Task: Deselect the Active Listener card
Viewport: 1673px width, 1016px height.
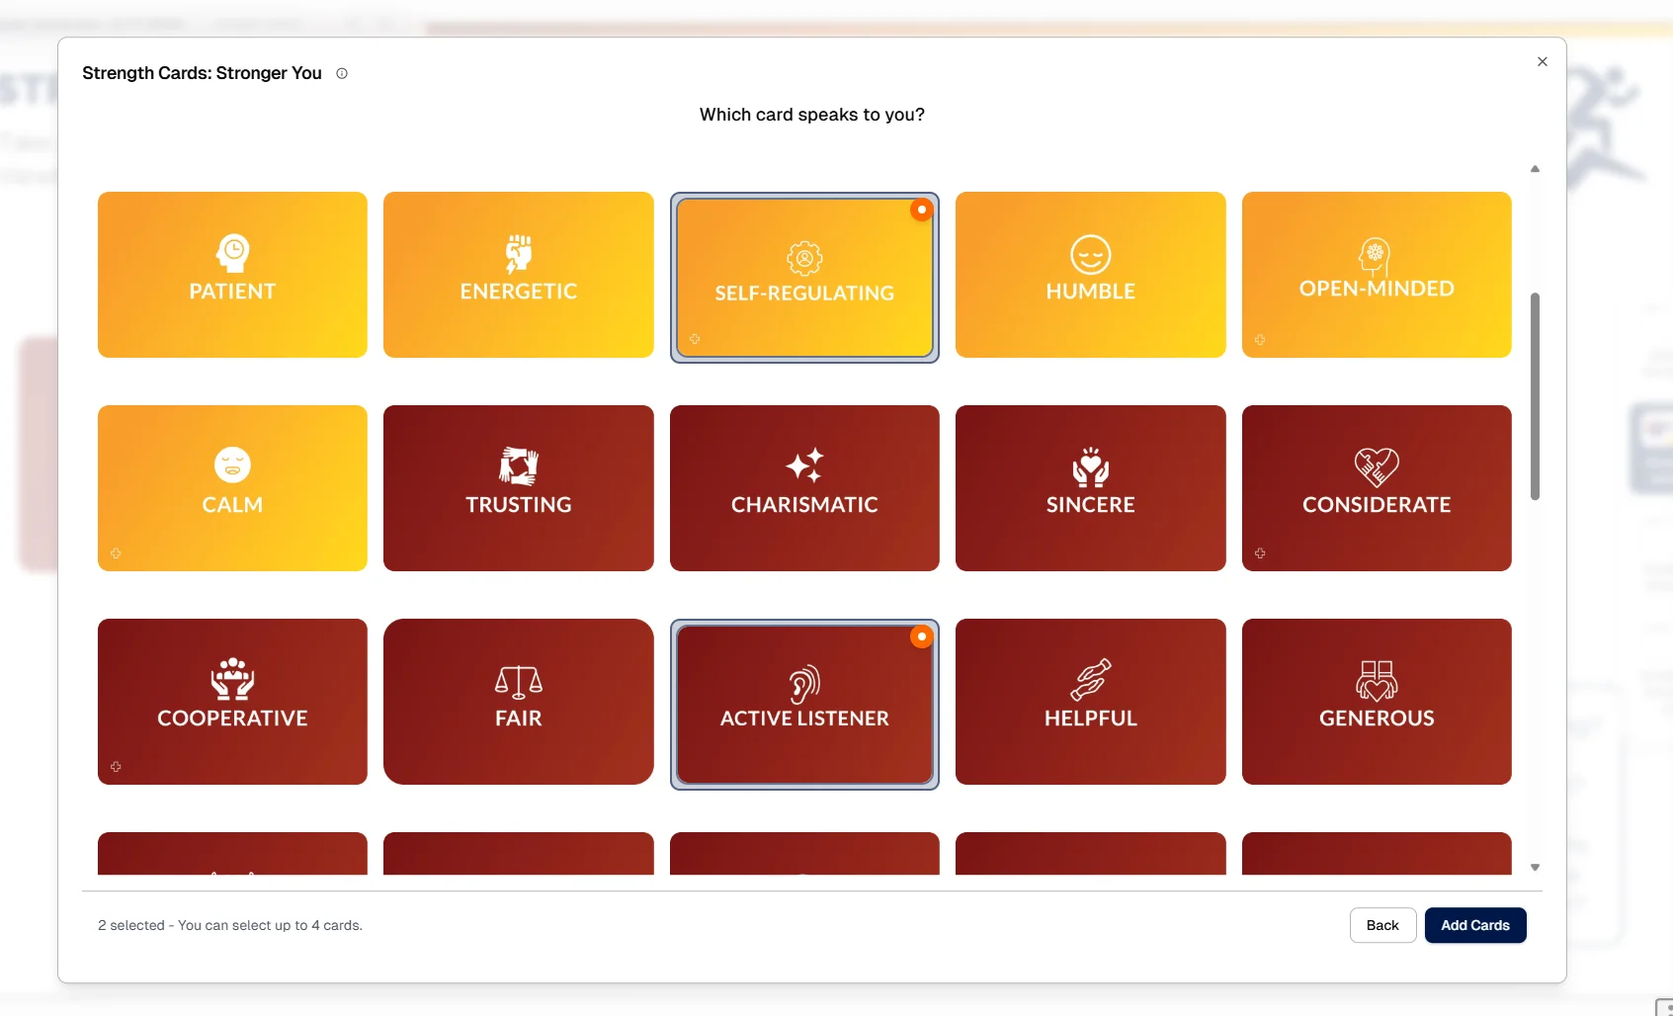Action: [x=921, y=636]
